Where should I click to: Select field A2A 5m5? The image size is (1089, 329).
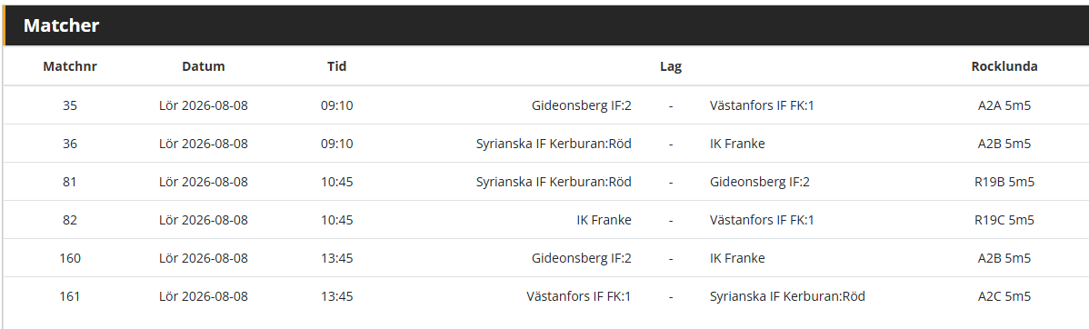1004,105
